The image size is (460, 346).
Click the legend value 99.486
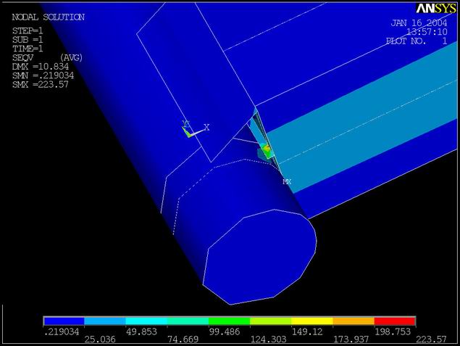pos(225,331)
